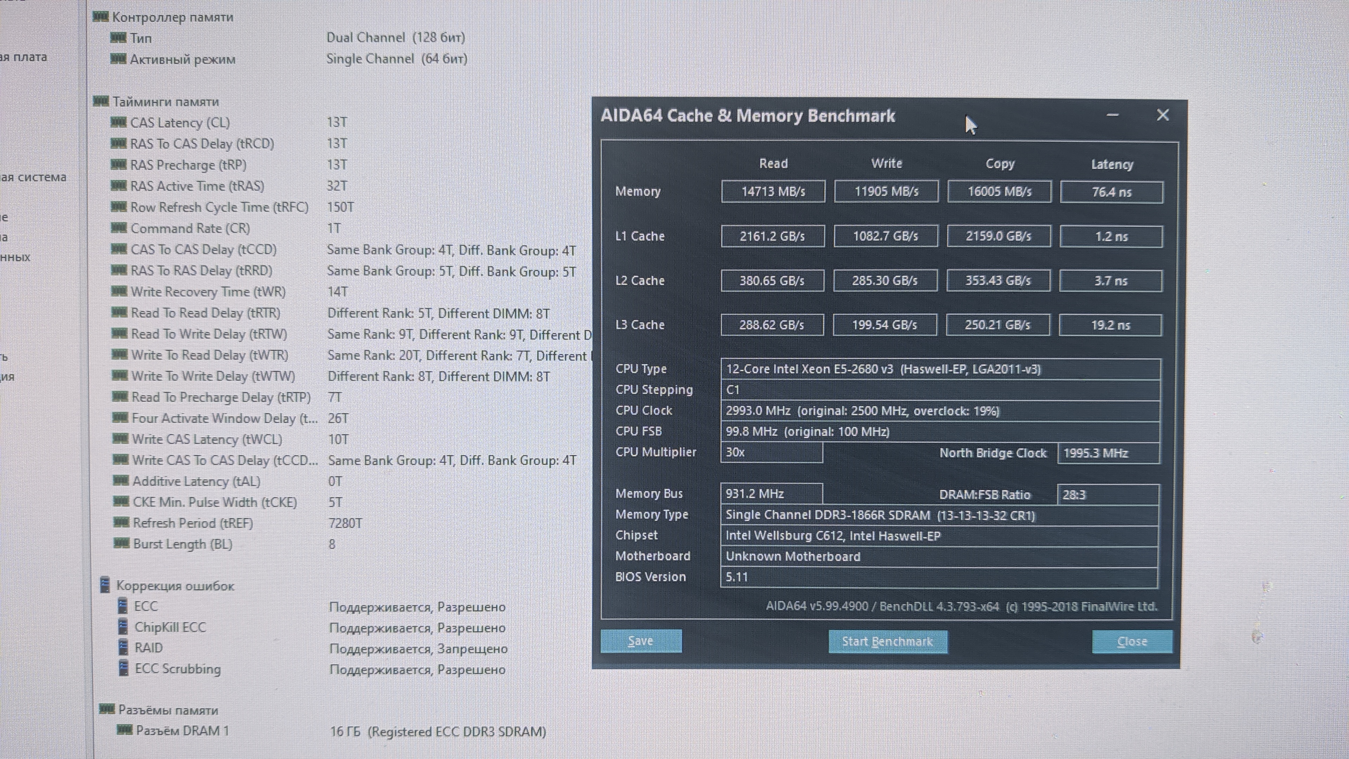Minimize the AIDA64 benchmark window
Image resolution: width=1349 pixels, height=759 pixels.
click(x=1112, y=115)
